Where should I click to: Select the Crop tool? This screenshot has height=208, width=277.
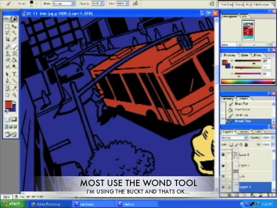point(8,39)
